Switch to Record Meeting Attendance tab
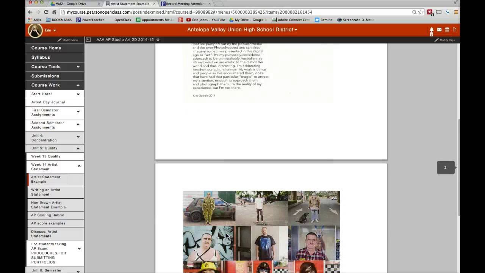485x273 pixels. (185, 4)
